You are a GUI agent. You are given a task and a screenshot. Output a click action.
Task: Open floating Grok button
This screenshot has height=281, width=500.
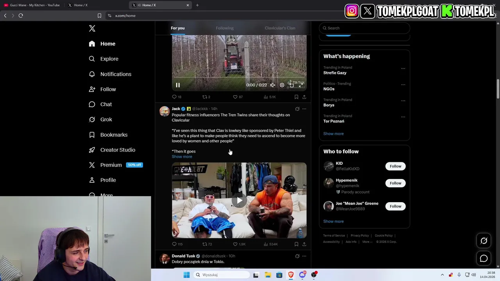pos(484,241)
